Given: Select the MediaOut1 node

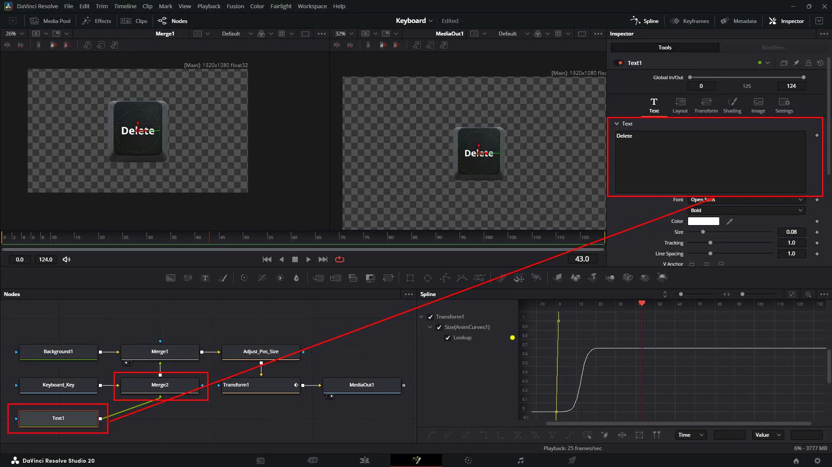Looking at the screenshot, I should point(362,385).
